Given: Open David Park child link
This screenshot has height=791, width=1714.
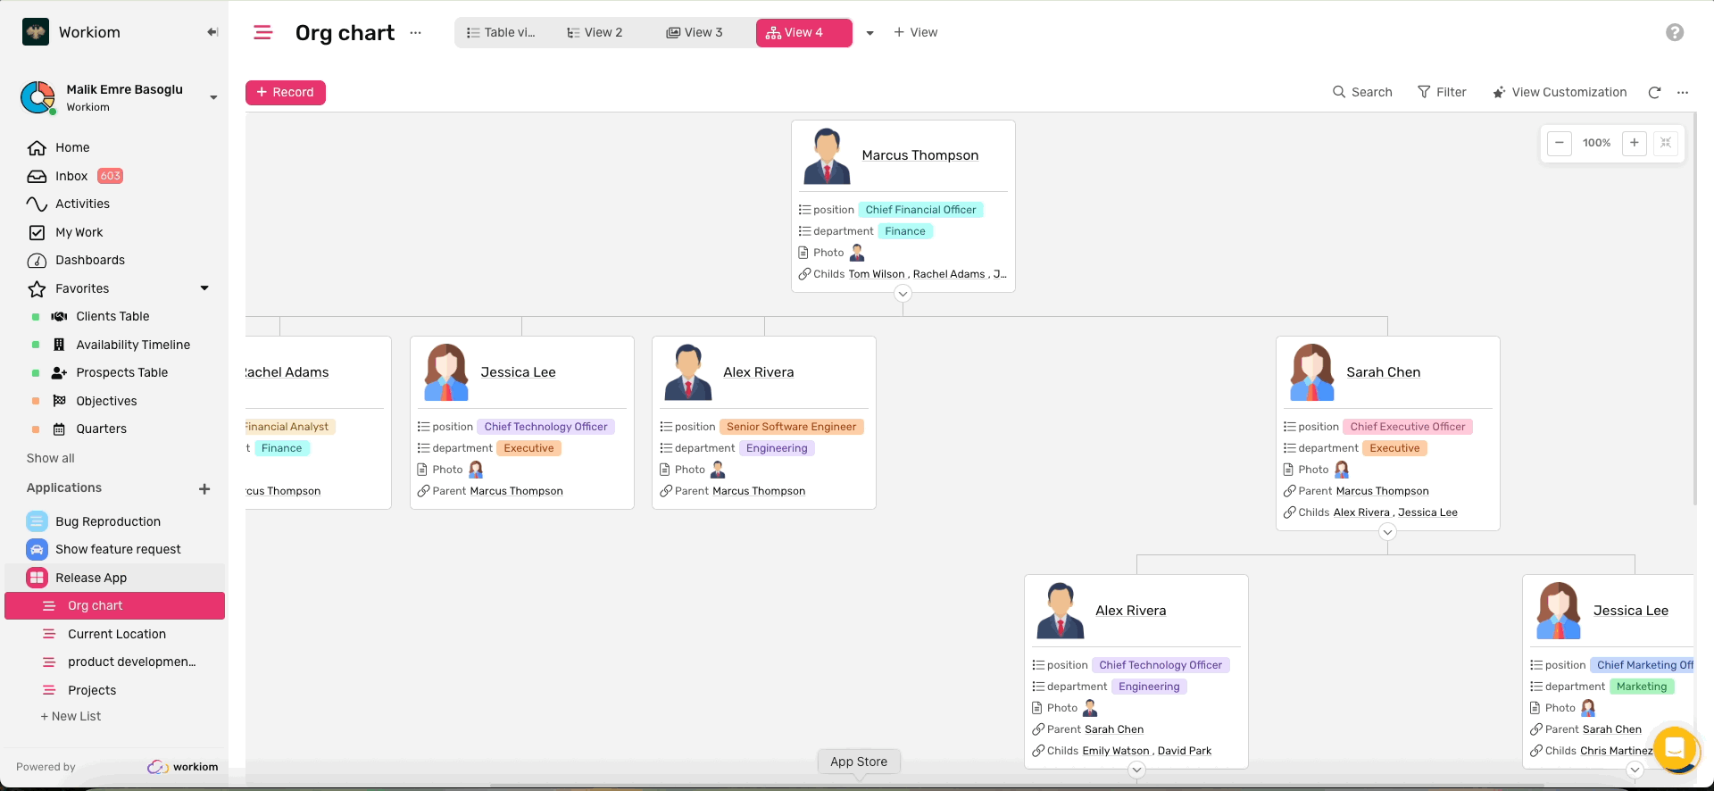Looking at the screenshot, I should [x=1185, y=751].
